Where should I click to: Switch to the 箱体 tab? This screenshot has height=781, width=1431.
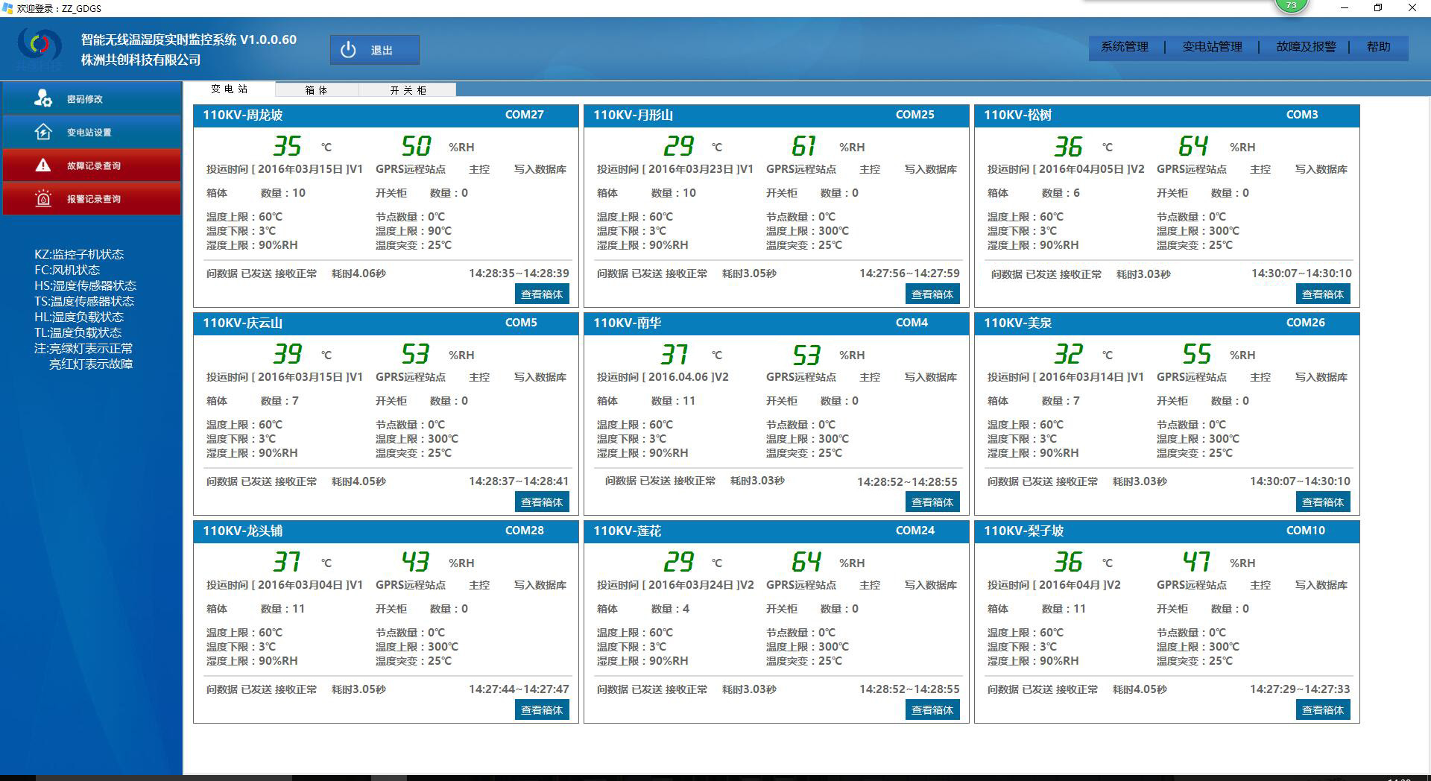(317, 90)
